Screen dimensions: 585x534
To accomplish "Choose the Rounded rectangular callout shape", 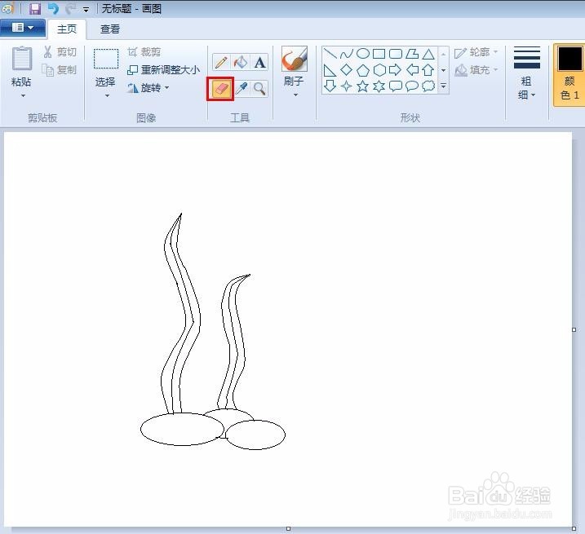I will point(396,86).
